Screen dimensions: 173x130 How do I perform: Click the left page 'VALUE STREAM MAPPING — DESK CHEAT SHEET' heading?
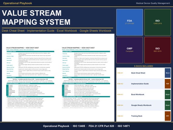tap(22, 48)
